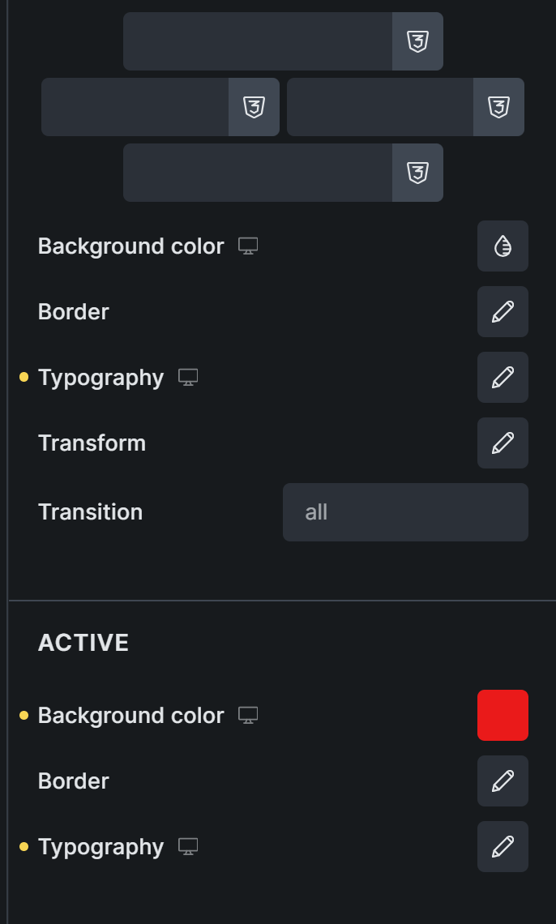This screenshot has width=556, height=924.
Task: Edit Border settings with the pencil icon
Action: click(x=503, y=312)
